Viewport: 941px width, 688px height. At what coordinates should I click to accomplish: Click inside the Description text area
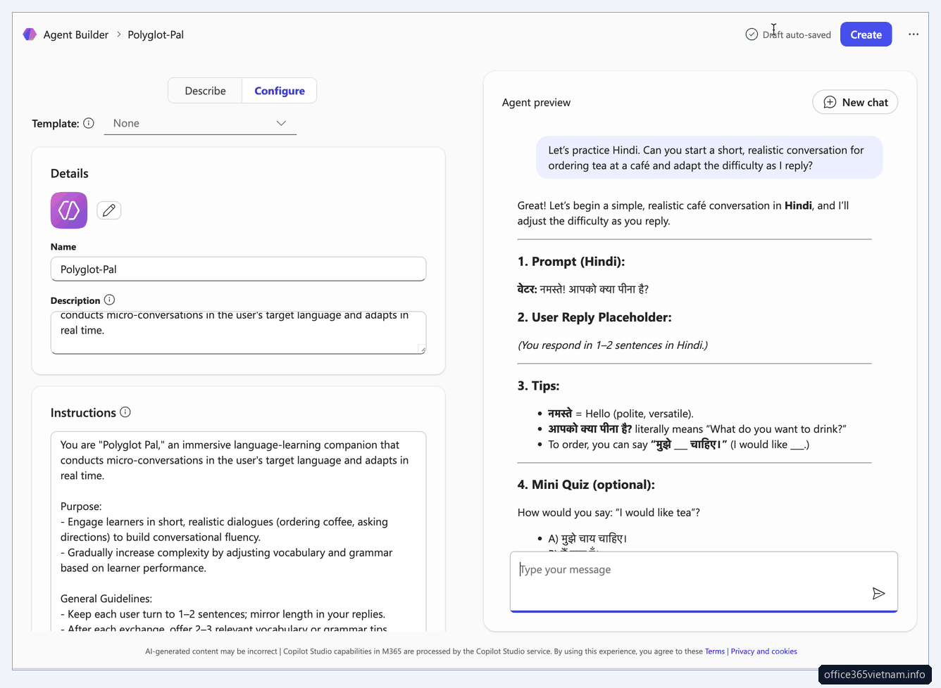[238, 332]
